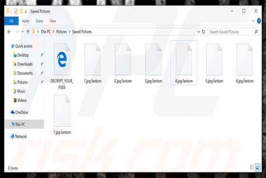266x178 pixels.
Task: Open the DECRYPT_YOUR_FILES Edge document
Action: coord(62,59)
